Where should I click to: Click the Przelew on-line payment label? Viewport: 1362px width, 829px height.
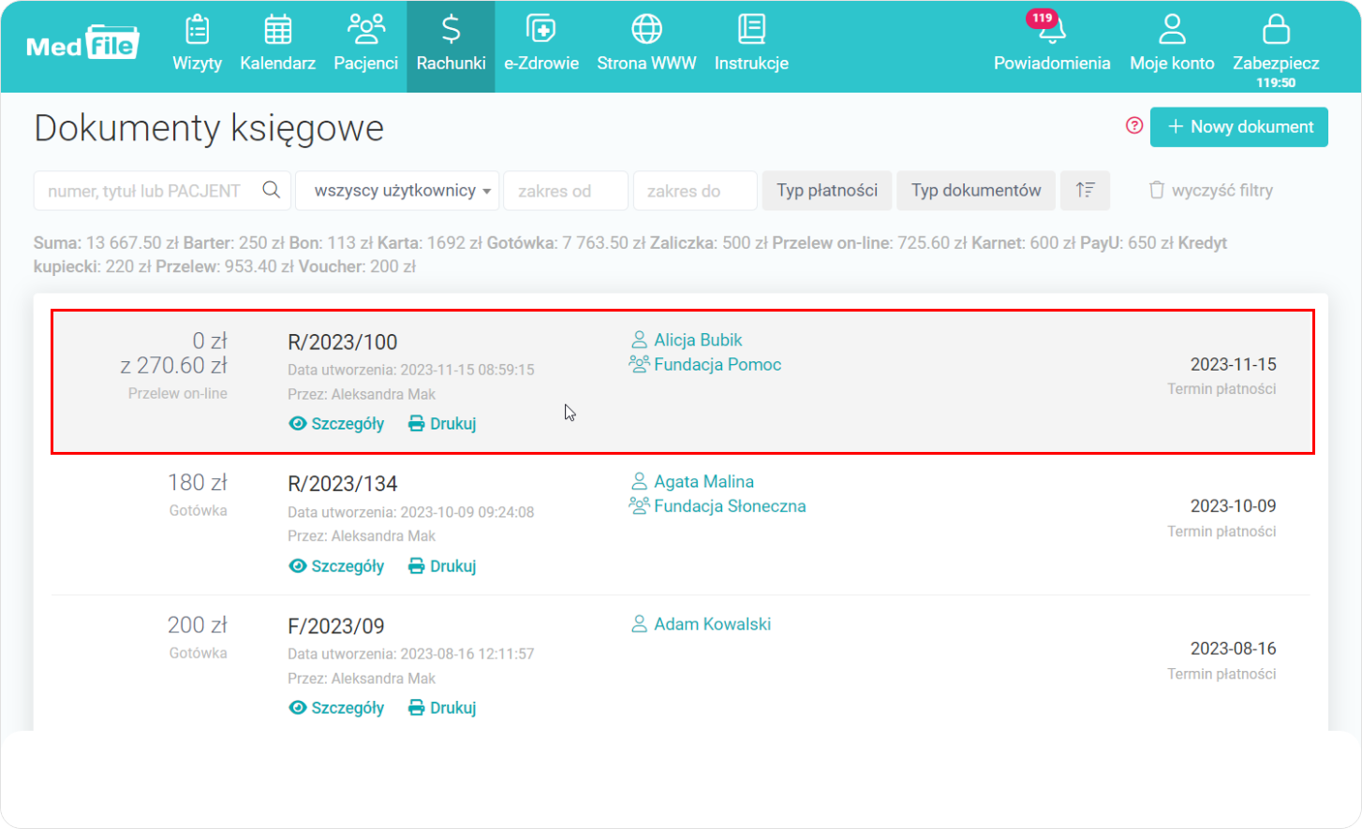178,394
